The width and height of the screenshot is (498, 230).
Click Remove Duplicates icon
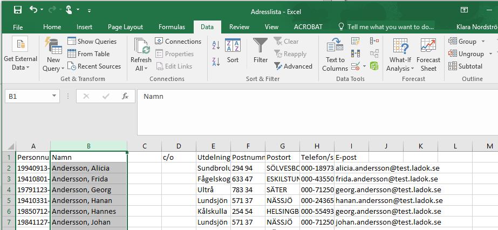coord(356,53)
